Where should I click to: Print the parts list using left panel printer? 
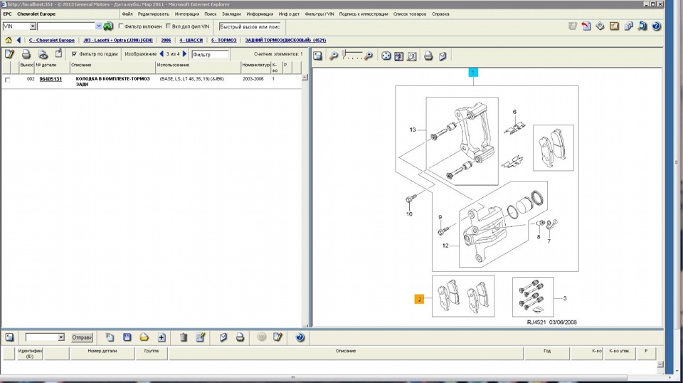[x=26, y=54]
